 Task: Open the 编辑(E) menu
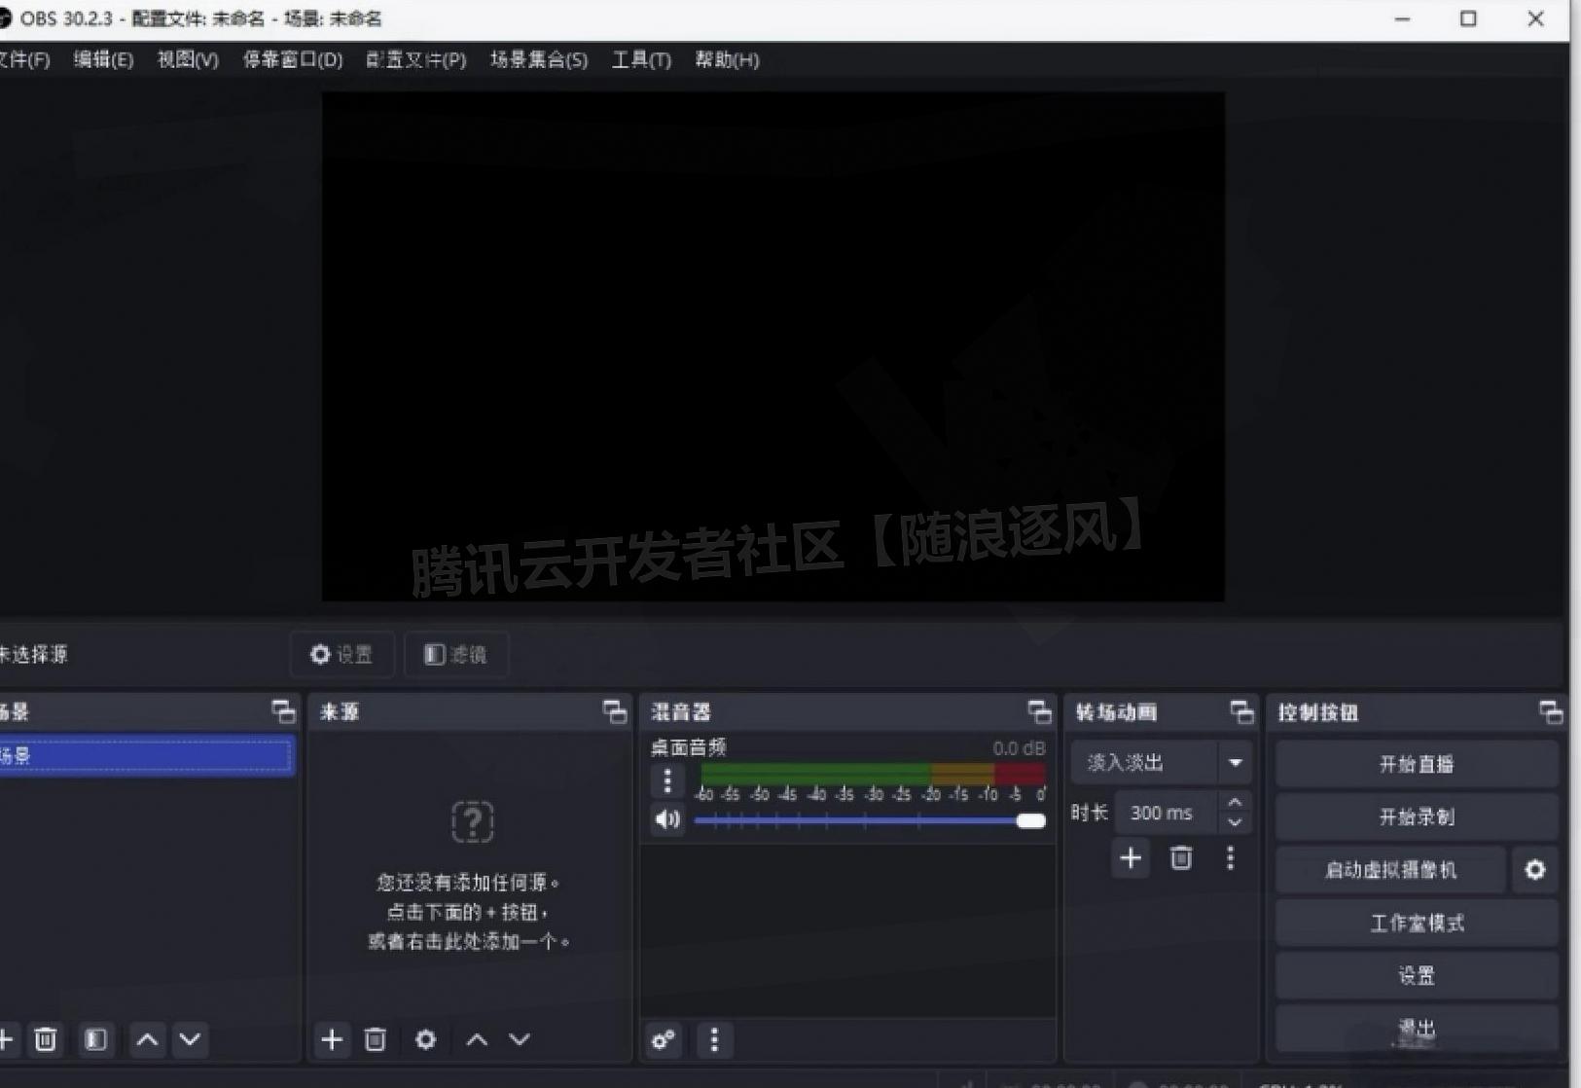tap(103, 59)
